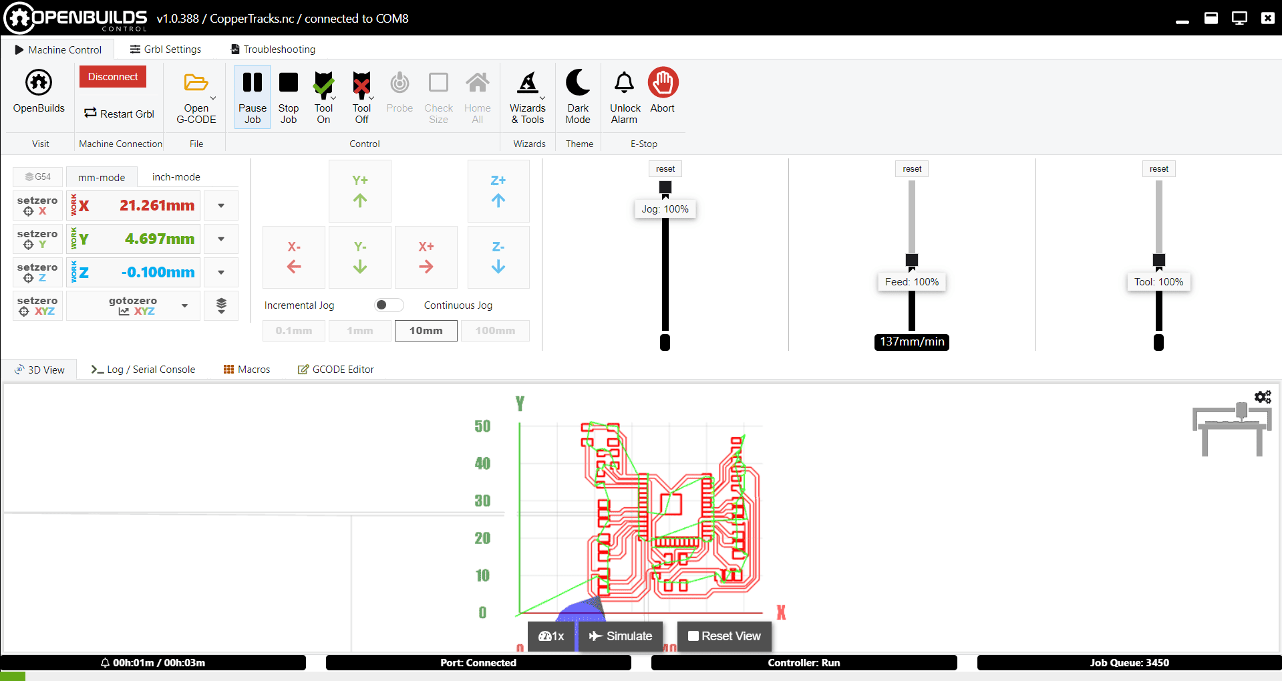Image resolution: width=1282 pixels, height=681 pixels.
Task: Click the Z position -0.100mm field
Action: (x=134, y=272)
